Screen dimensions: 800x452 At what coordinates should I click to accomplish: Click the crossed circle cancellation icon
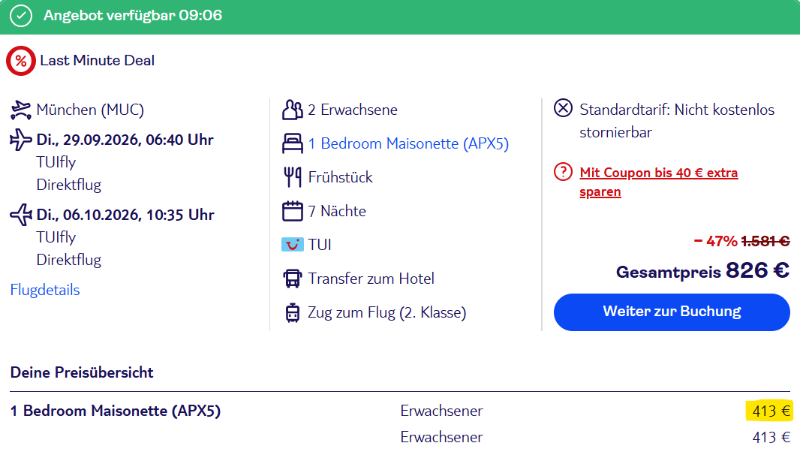(x=564, y=108)
